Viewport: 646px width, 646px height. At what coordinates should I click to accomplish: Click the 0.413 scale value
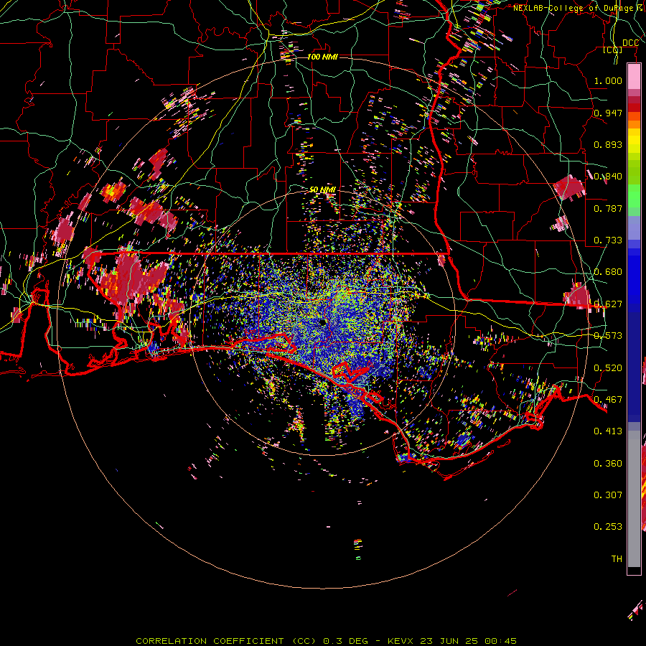pyautogui.click(x=608, y=431)
